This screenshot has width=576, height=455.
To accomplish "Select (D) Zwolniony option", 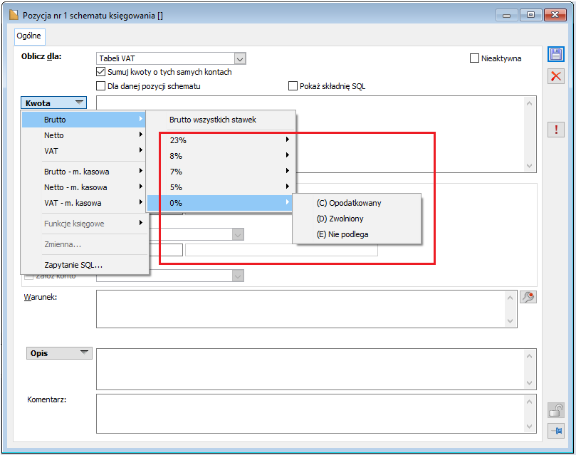I will (357, 219).
